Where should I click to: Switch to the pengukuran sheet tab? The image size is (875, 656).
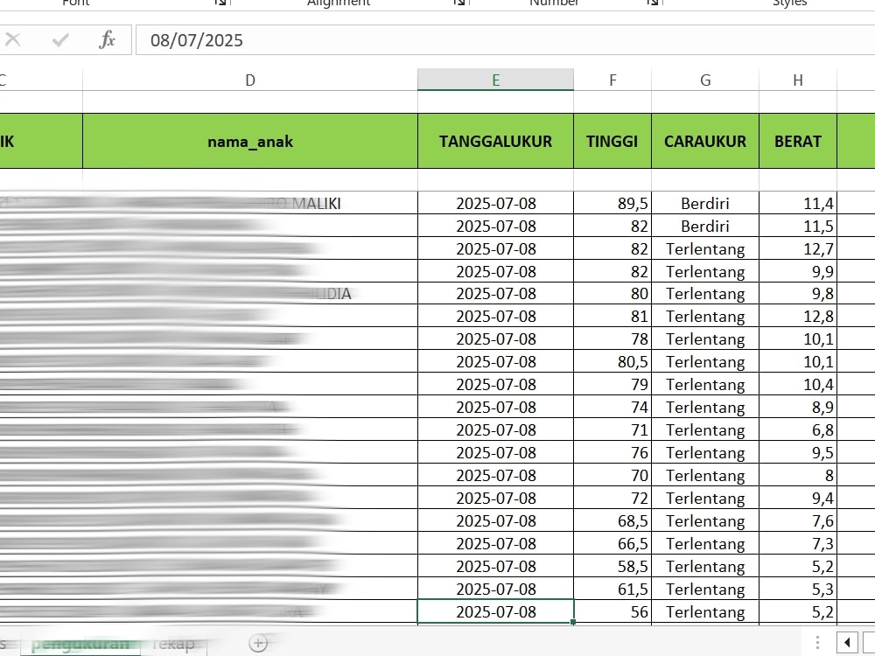(x=80, y=644)
